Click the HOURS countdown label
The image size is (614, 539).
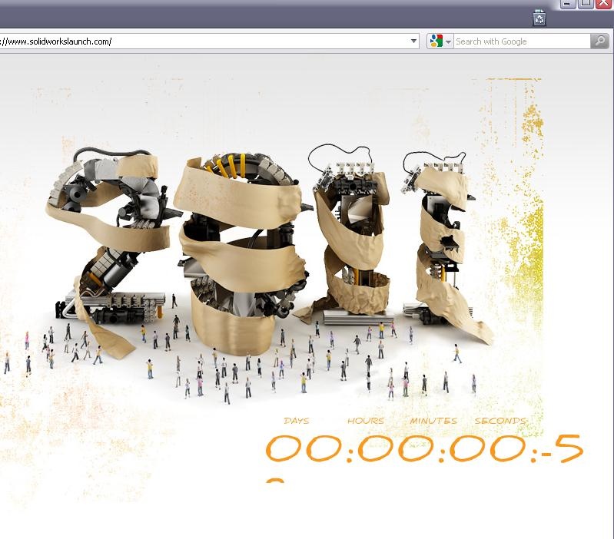click(366, 421)
